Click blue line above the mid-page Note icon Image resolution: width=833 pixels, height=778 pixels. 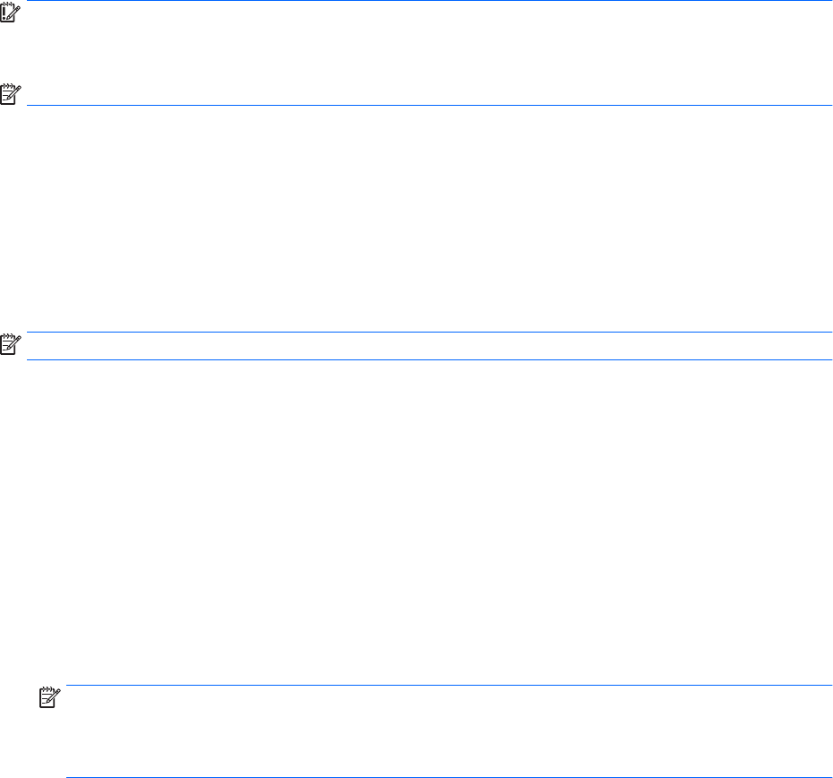tap(416, 333)
